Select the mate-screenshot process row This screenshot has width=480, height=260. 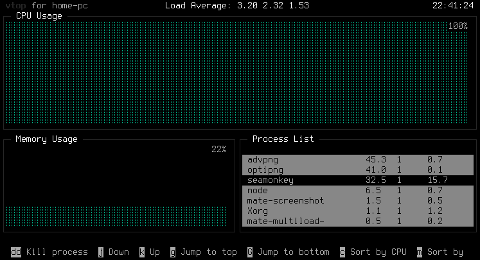pyautogui.click(x=358, y=201)
